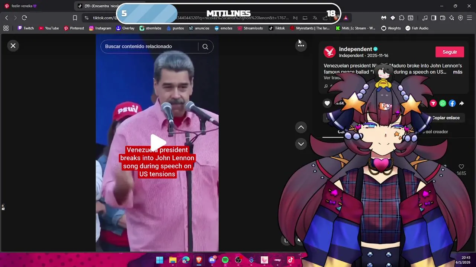Open the Brave shields/VPN shield icon in toolbar
Image resolution: width=476 pixels, height=267 pixels.
coord(460,18)
